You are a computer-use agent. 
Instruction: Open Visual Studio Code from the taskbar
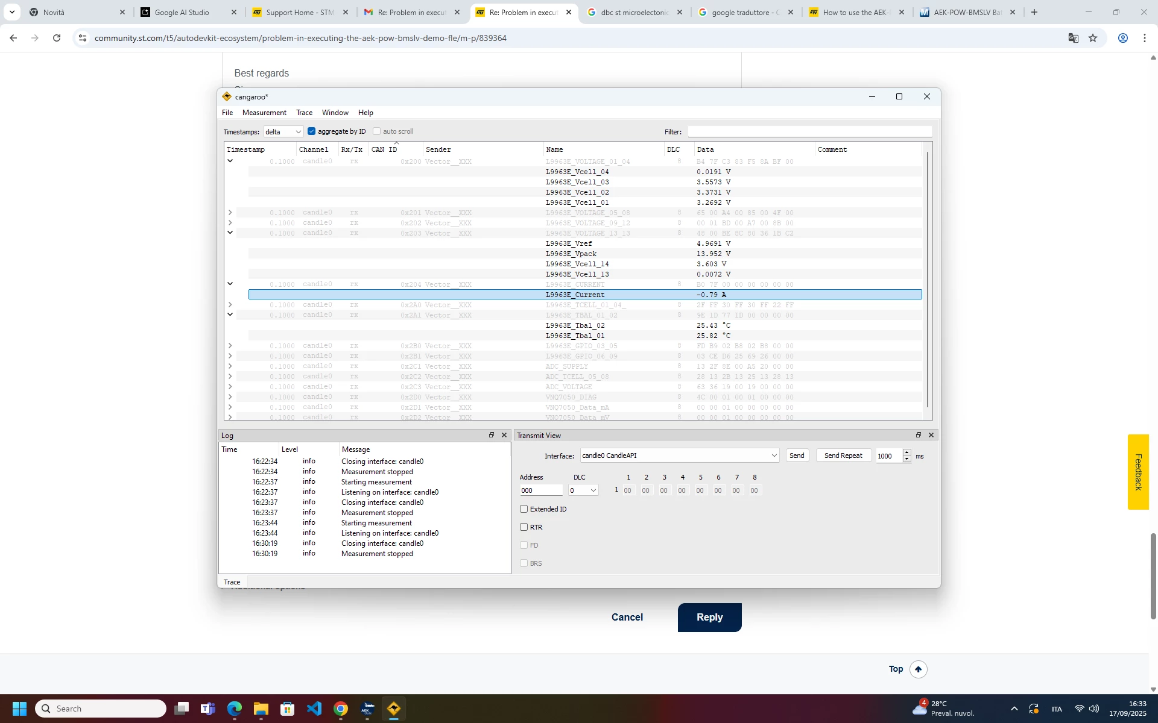(314, 709)
